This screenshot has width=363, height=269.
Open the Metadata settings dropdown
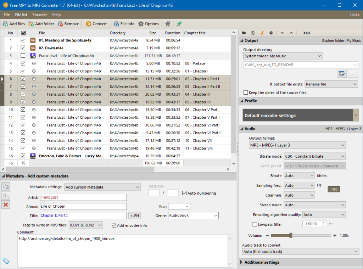[x=102, y=187]
